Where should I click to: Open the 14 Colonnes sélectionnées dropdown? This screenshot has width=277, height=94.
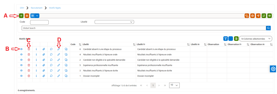pyautogui.click(x=256, y=38)
